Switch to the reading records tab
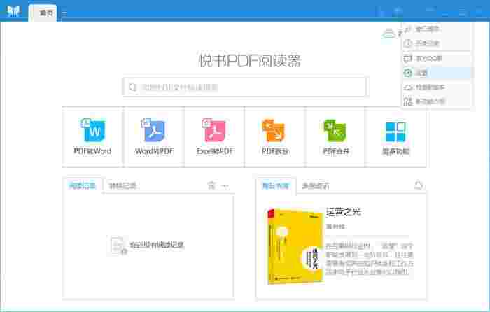The height and width of the screenshot is (312, 490). 82,186
